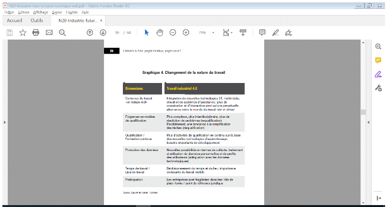Expand the left navigation pane
The height and width of the screenshot is (207, 387).
[x=5, y=122]
